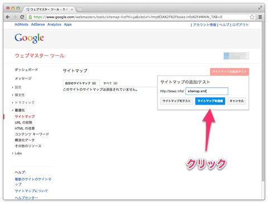Open the Apps link

click(68, 25)
